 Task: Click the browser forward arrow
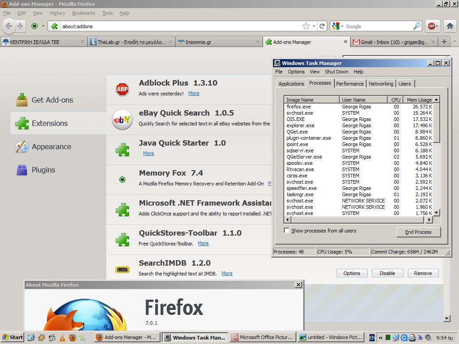[x=20, y=26]
